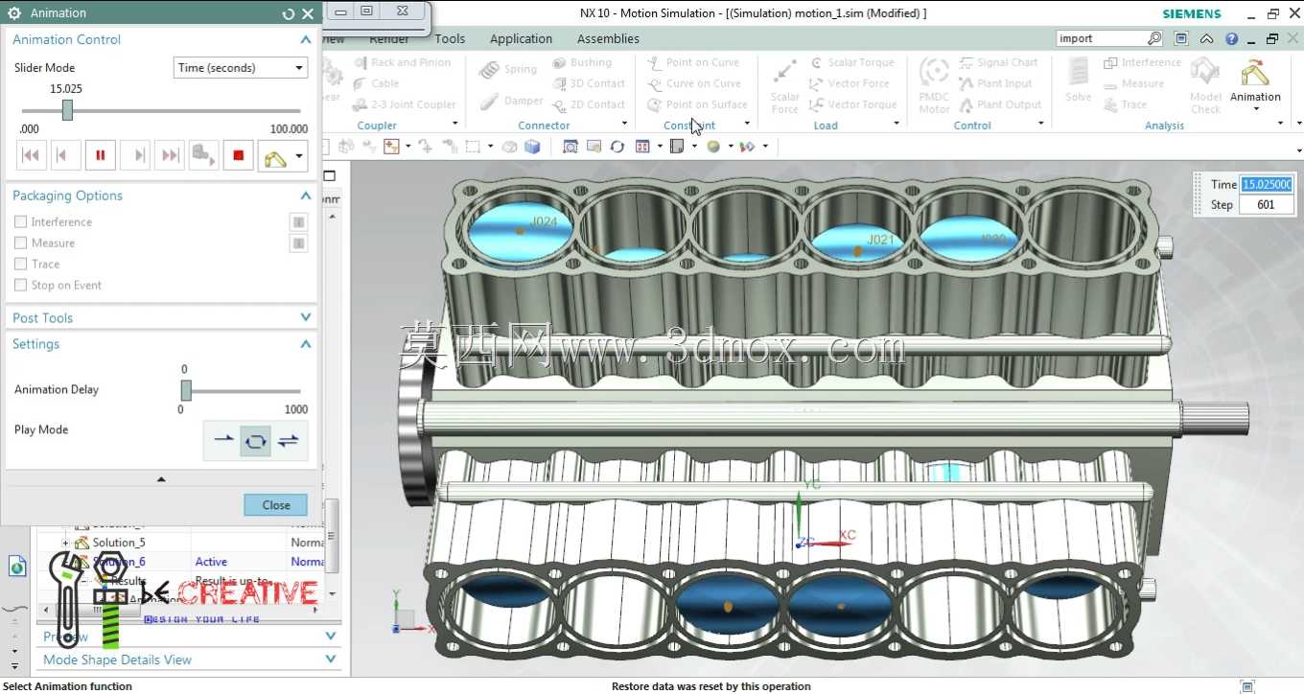Jump to first animation step
1304x694 pixels.
(31, 155)
